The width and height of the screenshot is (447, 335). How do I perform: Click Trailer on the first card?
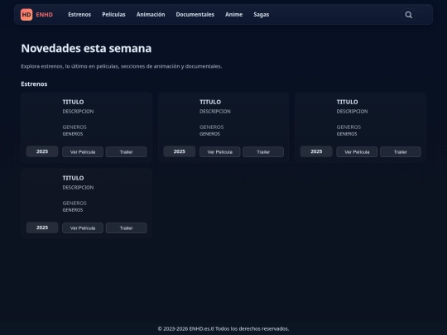pyautogui.click(x=127, y=152)
